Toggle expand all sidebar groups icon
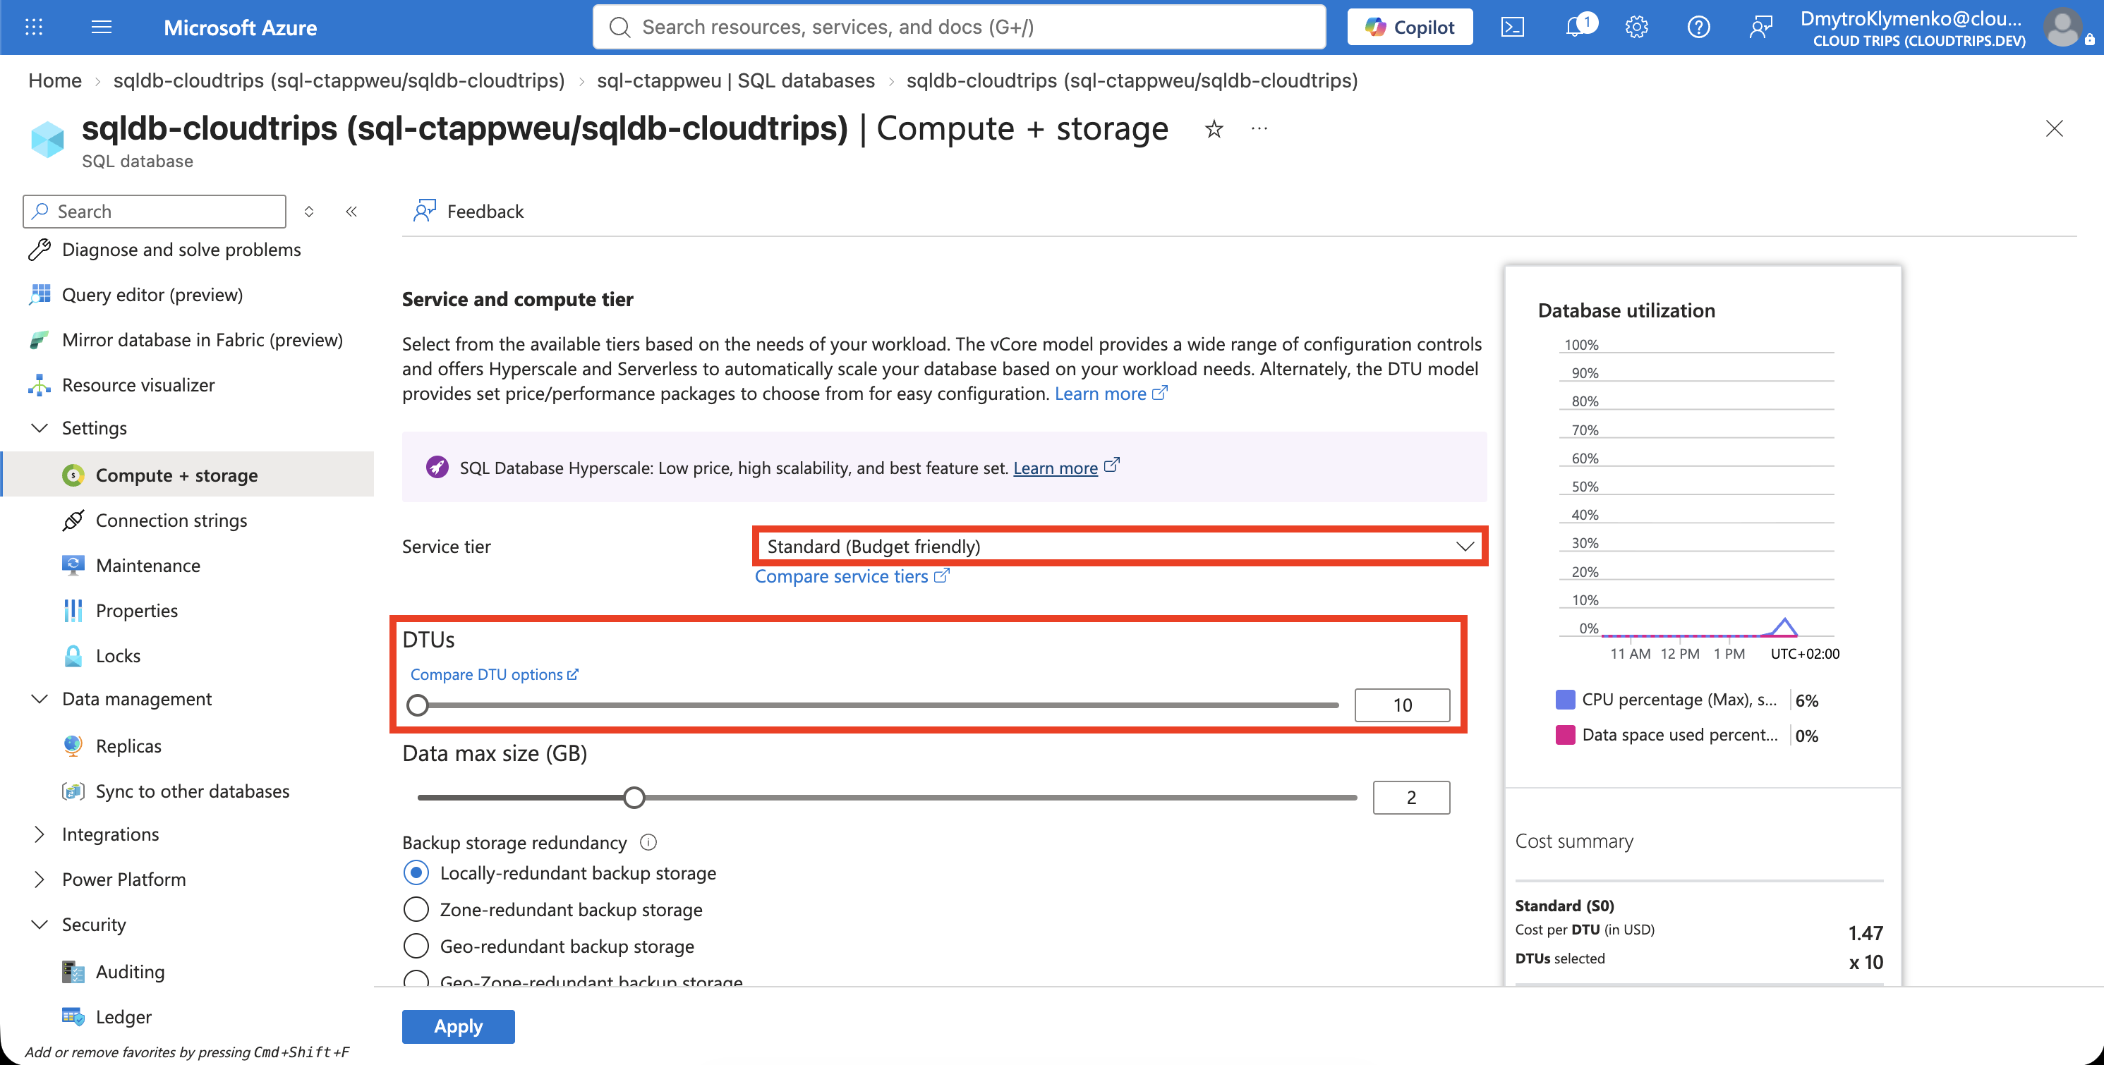 [x=309, y=212]
